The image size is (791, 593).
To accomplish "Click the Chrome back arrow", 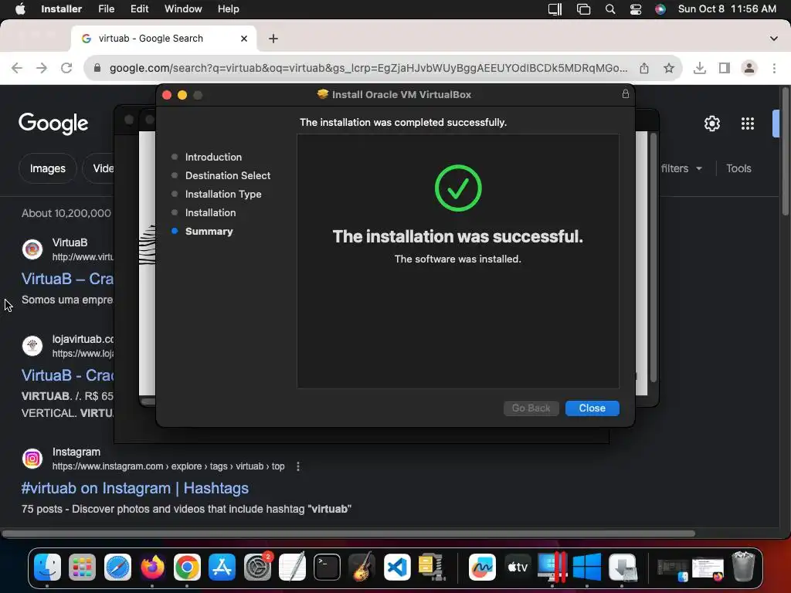I will click(17, 68).
